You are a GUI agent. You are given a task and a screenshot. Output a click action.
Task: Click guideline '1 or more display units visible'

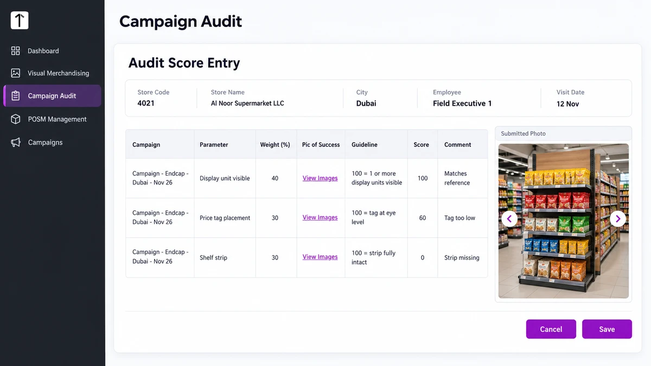click(376, 178)
